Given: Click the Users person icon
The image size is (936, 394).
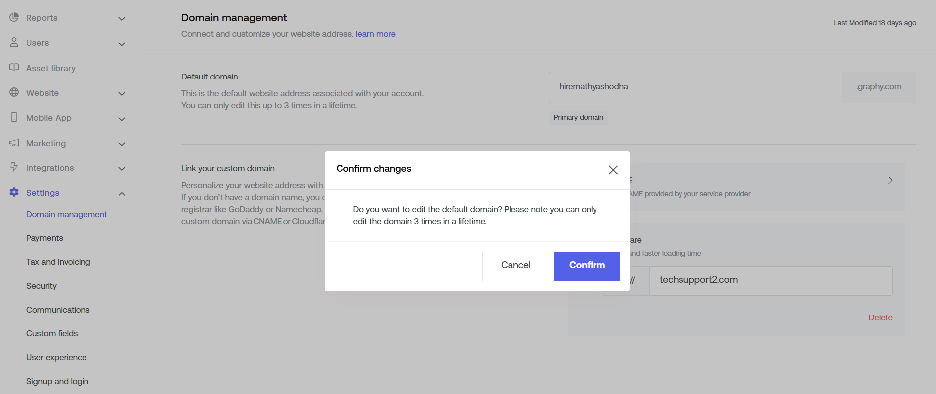Looking at the screenshot, I should (14, 42).
